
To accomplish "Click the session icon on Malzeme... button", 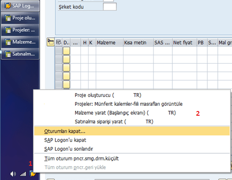I will pos(8,42).
